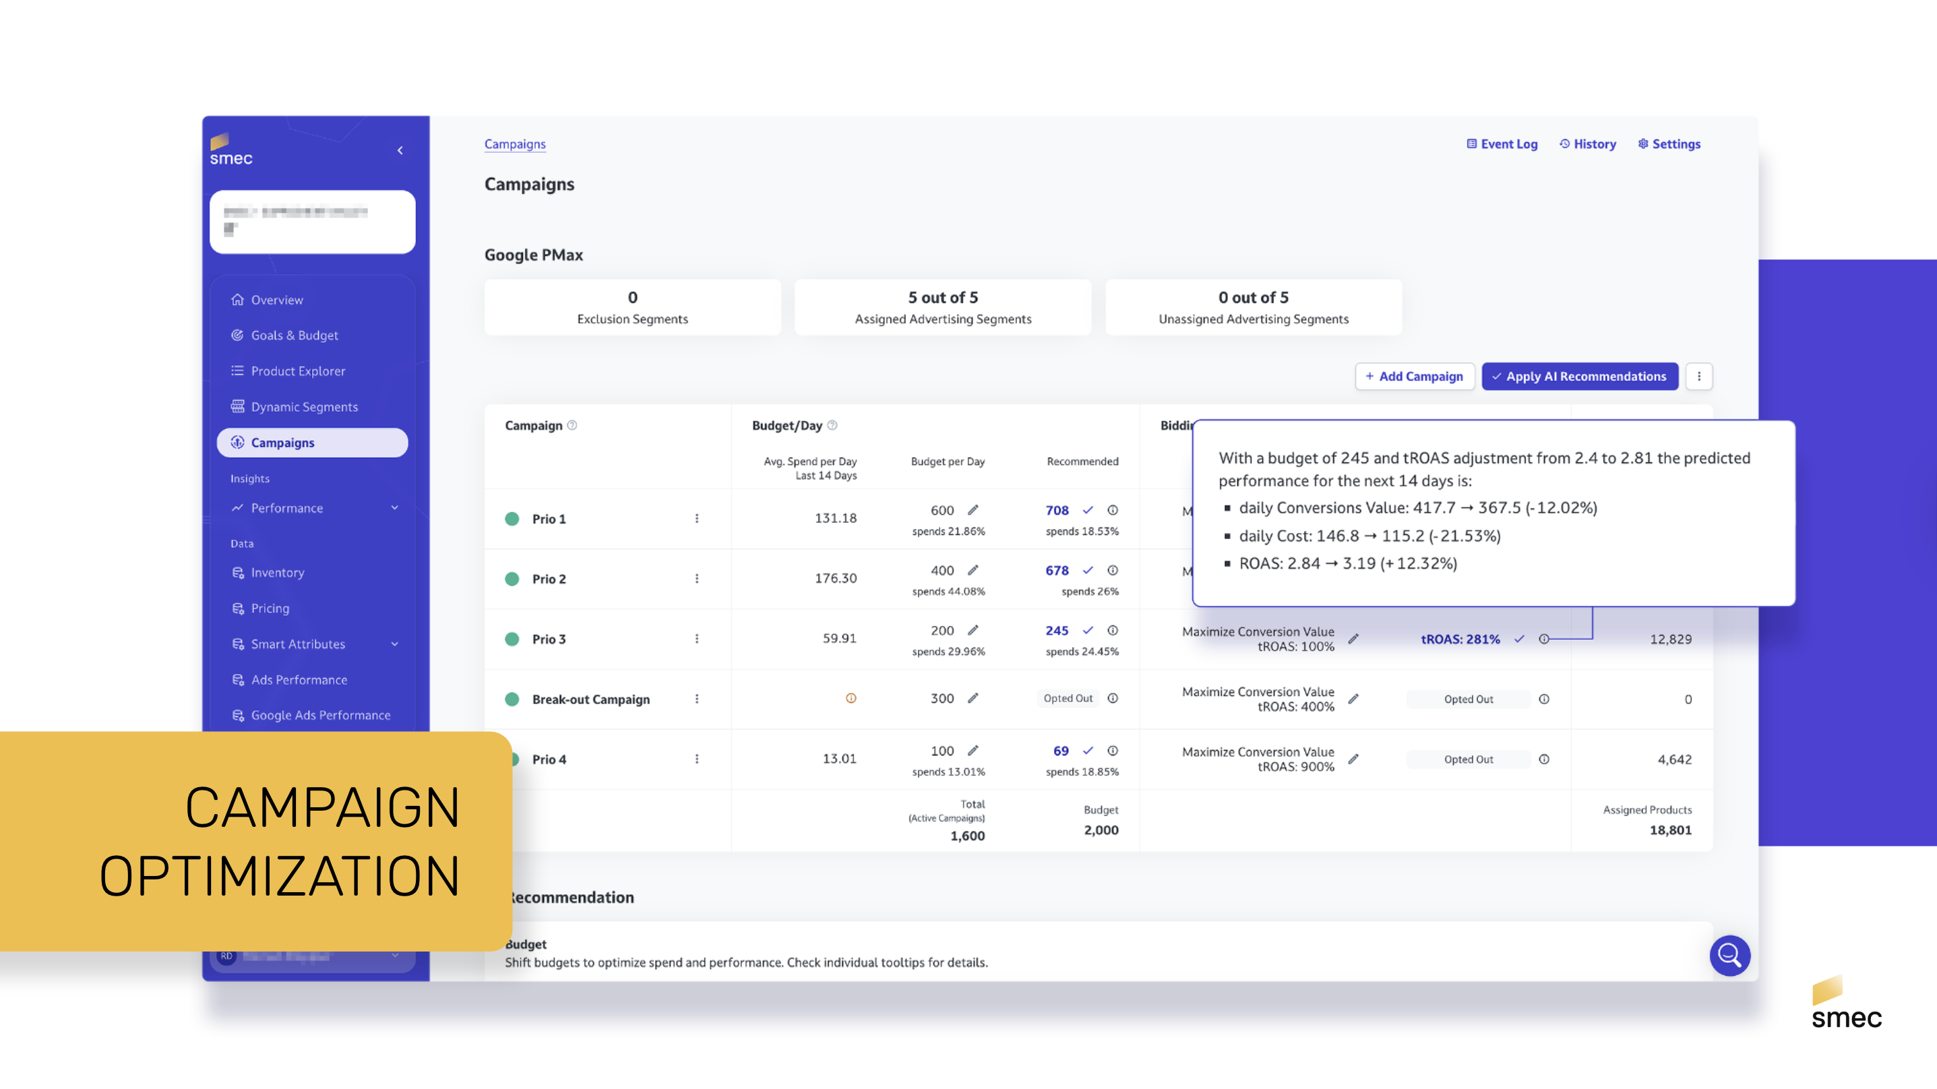Expand the Performance sidebar section
Viewport: 1937px width, 1089px height.
point(395,507)
